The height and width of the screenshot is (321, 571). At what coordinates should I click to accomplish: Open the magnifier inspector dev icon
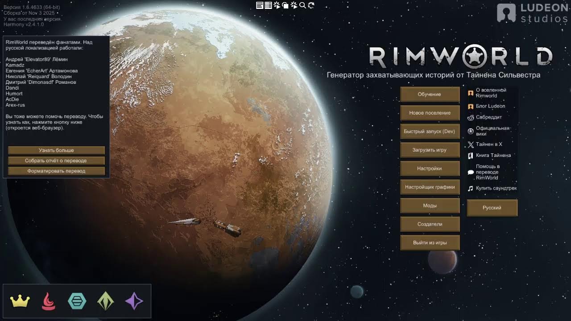pos(302,5)
